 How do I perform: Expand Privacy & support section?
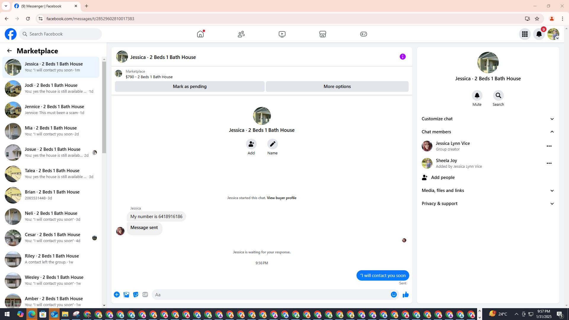(488, 204)
